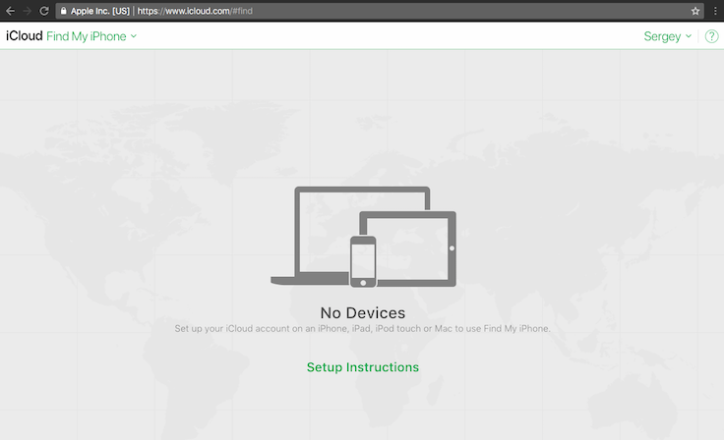
Task: Click the devices illustration above No Devices
Action: (363, 237)
